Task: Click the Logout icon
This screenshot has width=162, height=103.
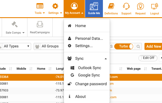Action: [155, 6]
